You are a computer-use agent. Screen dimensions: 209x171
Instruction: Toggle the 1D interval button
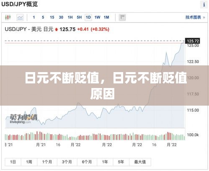pos(88,17)
